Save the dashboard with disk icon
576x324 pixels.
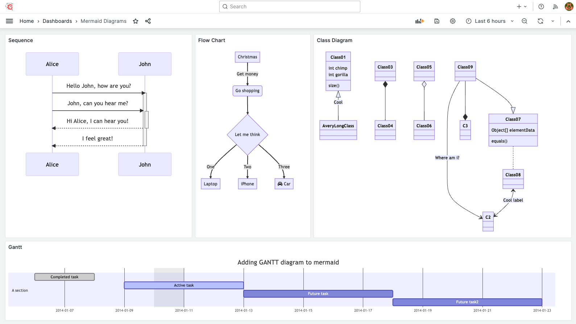(x=437, y=21)
